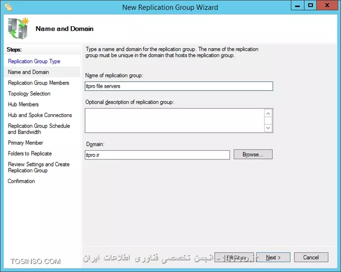Image resolution: width=341 pixels, height=272 pixels.
Task: Click the Hub and Spoke Connections step
Action: (x=40, y=115)
